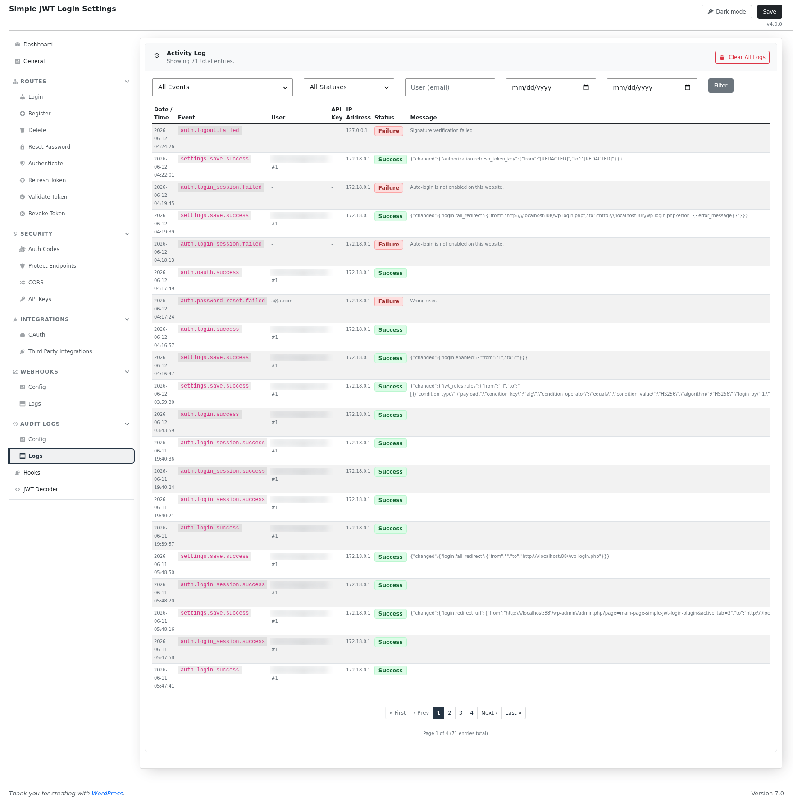This screenshot has width=793, height=803.
Task: Click the Register route icon
Action: pyautogui.click(x=23, y=114)
